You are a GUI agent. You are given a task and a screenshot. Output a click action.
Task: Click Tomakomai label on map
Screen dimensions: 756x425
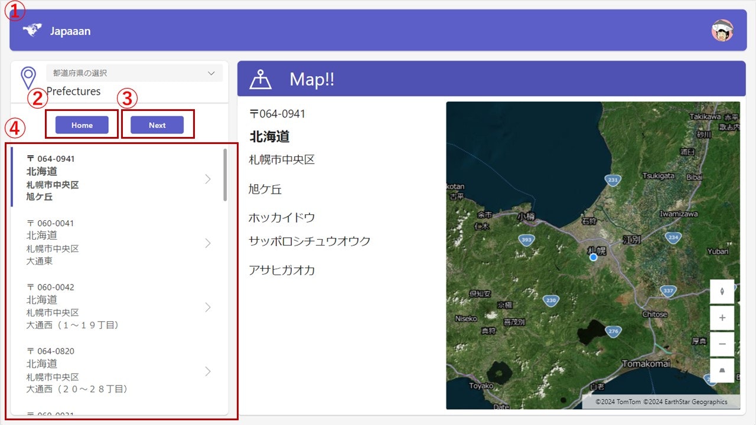(x=647, y=363)
